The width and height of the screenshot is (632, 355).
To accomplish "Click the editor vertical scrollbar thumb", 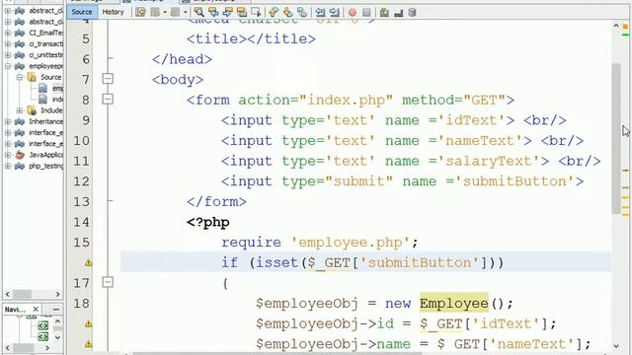I will pos(616,138).
